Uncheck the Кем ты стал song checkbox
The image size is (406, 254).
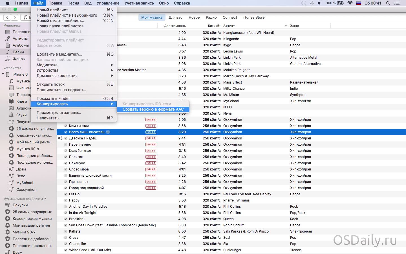66,126
